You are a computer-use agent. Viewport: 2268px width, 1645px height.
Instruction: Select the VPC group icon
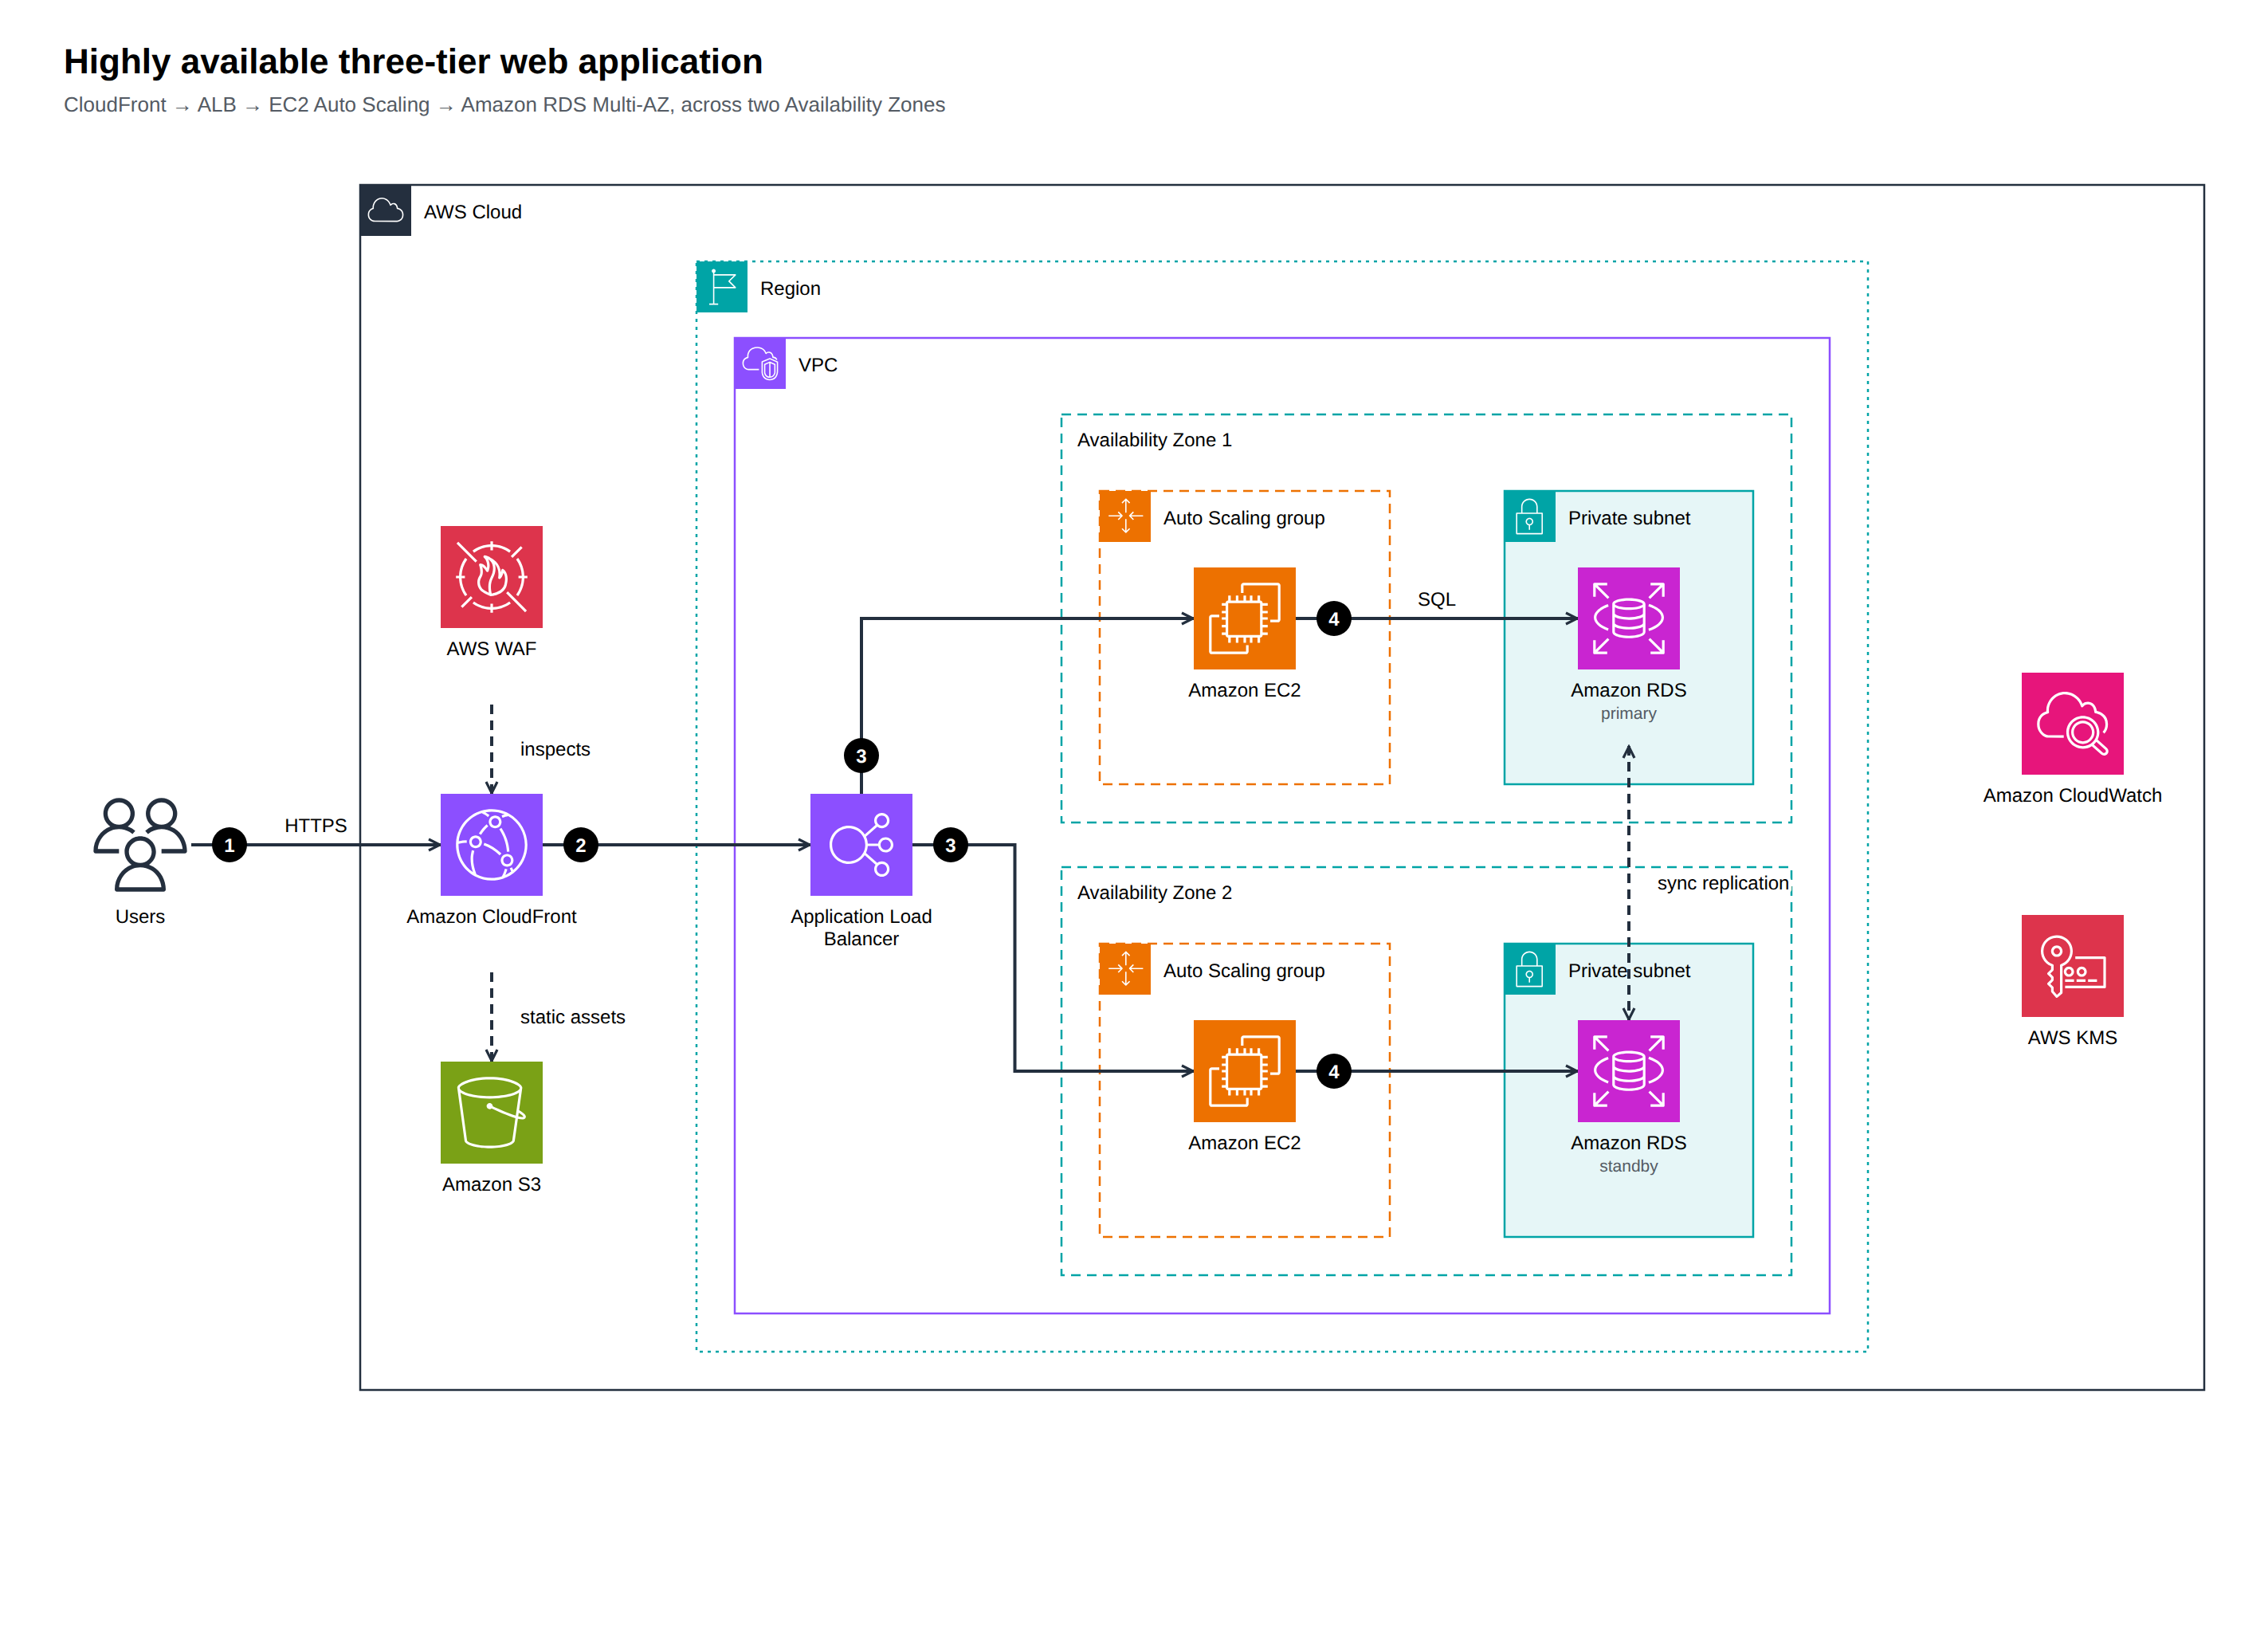coord(760,364)
